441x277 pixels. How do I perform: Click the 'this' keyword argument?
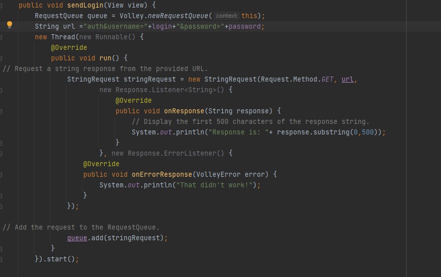click(x=249, y=16)
